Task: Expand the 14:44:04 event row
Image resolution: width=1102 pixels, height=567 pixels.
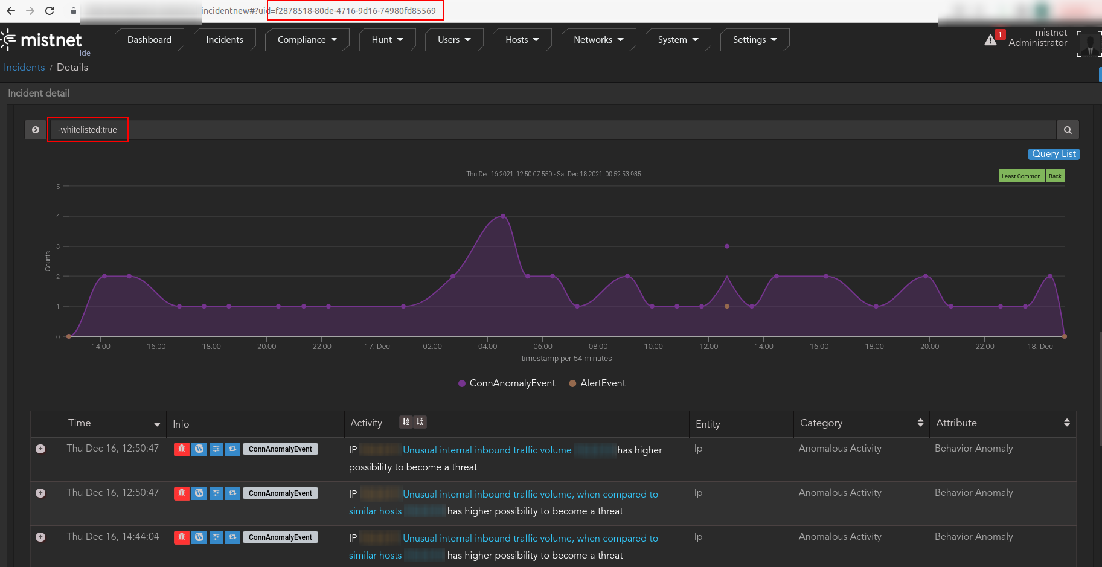Action: click(40, 537)
